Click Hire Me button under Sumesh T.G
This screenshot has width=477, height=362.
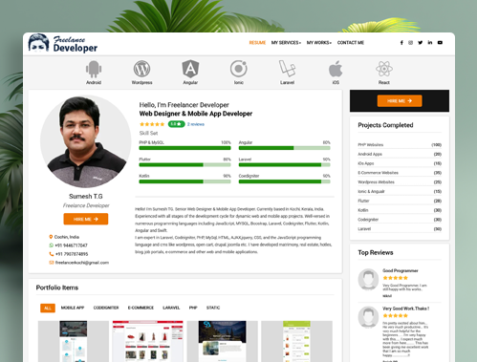[86, 219]
